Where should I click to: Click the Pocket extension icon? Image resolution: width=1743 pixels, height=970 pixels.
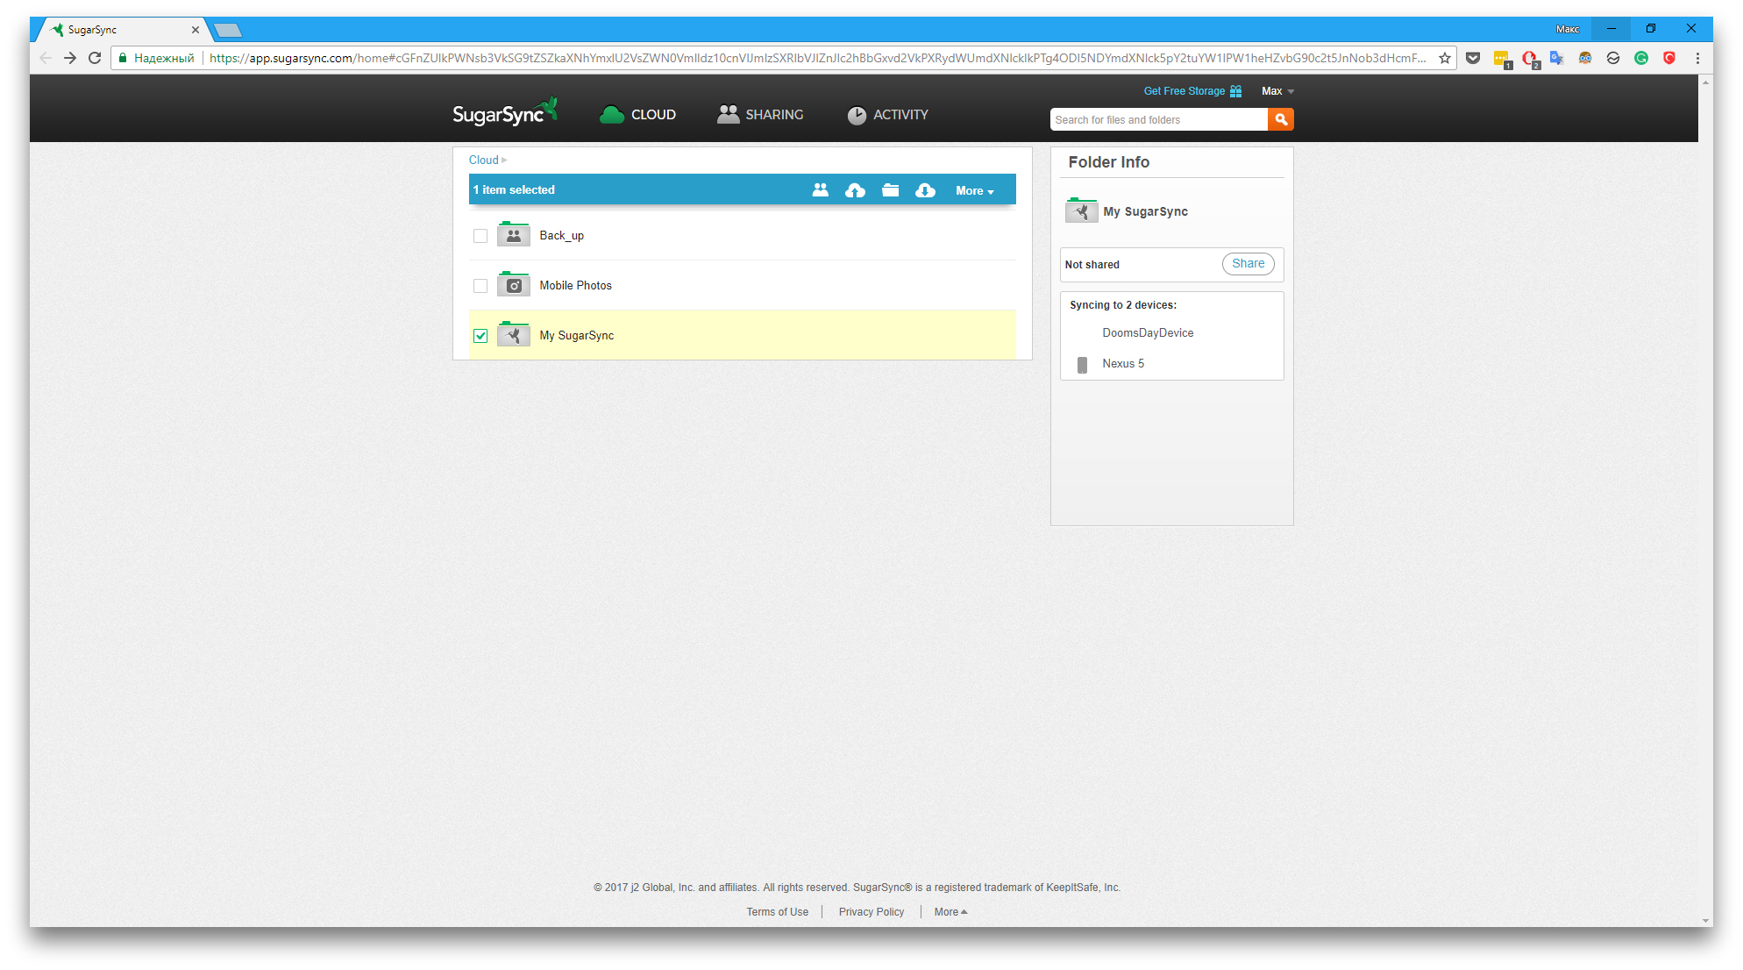pos(1473,58)
